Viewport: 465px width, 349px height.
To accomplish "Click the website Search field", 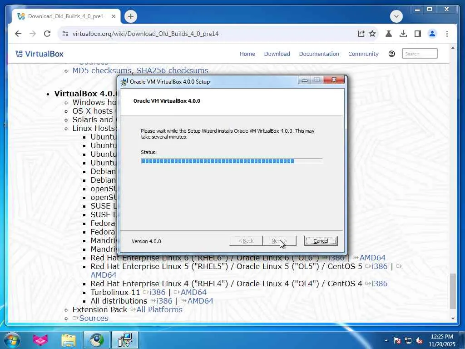I will [419, 54].
